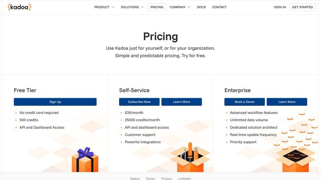This screenshot has width=321, height=180.
Task: Click the open box with flying brackets
Action: tap(295, 159)
